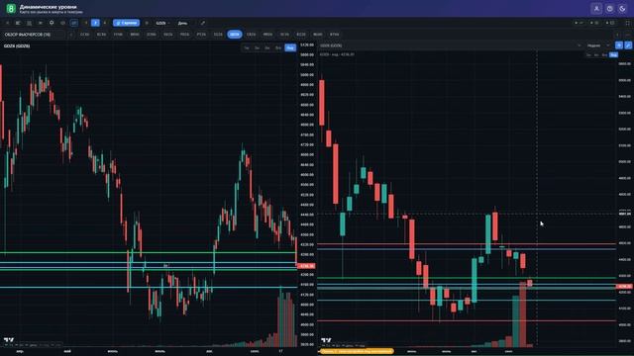Click the Динамические уровни title
The height and width of the screenshot is (356, 634).
point(49,7)
